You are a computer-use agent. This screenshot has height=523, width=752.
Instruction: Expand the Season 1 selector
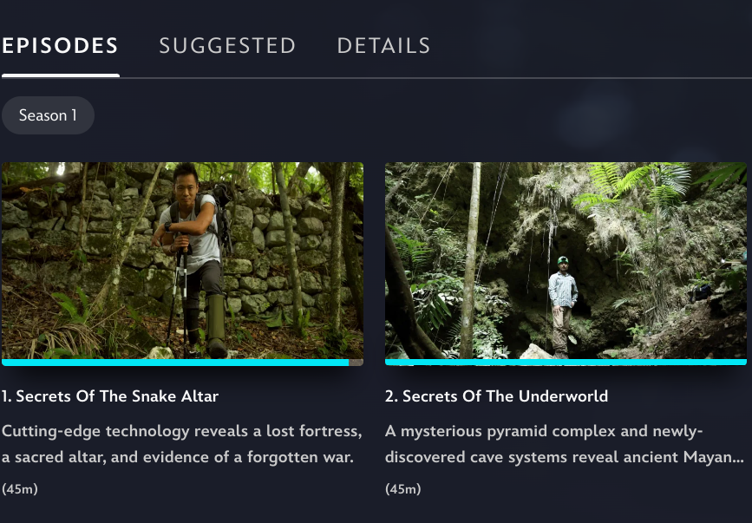(48, 115)
